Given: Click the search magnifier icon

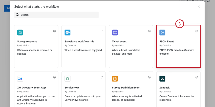Looking at the screenshot, I should (x=17, y=15).
